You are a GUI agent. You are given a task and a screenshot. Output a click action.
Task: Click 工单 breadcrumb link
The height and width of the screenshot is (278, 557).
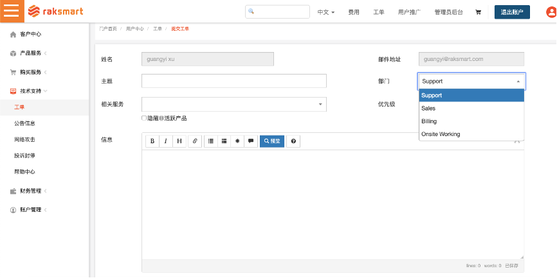coord(158,29)
